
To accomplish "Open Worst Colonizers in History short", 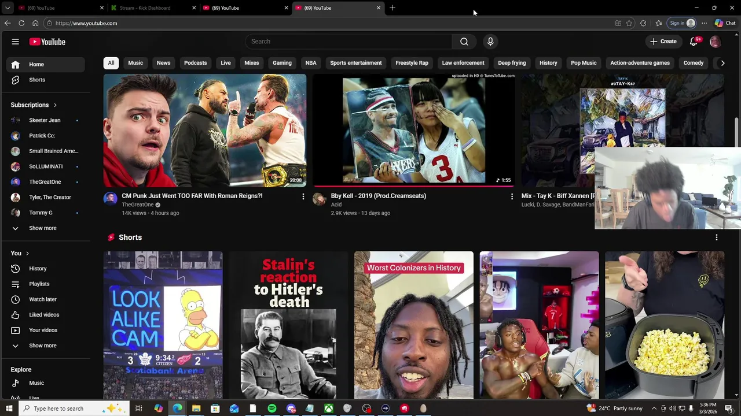I will tap(414, 325).
